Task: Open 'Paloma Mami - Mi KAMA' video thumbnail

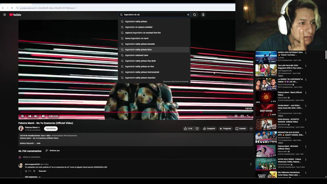Action: click(266, 151)
